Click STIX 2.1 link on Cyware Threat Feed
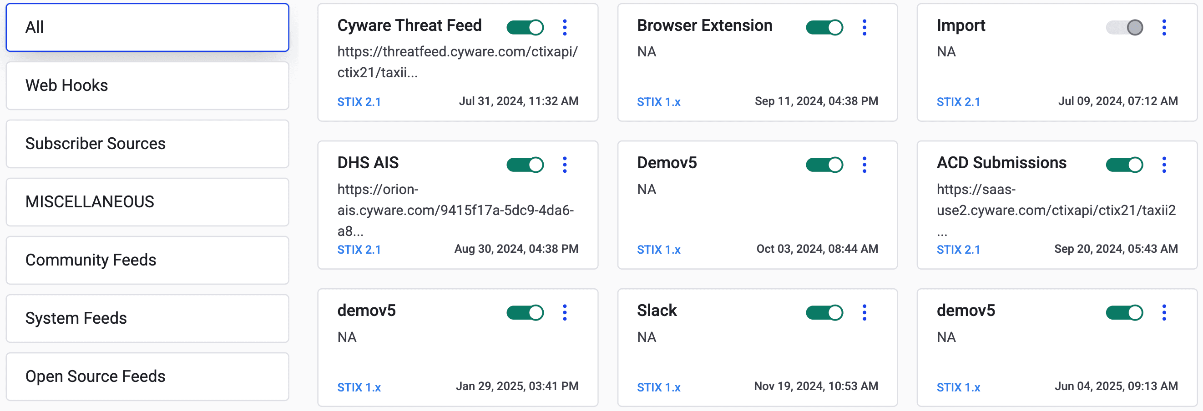 (359, 102)
